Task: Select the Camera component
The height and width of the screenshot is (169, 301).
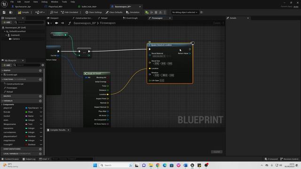Action: [16, 39]
